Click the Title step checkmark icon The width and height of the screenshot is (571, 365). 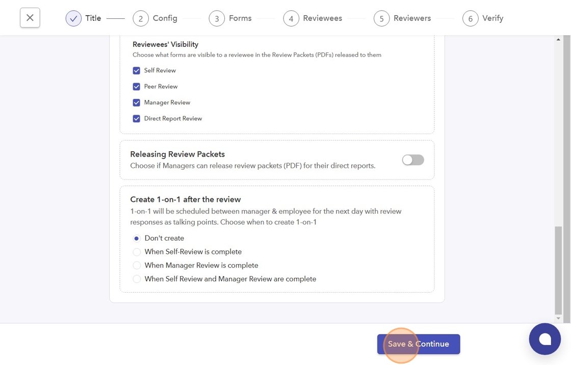coord(73,18)
